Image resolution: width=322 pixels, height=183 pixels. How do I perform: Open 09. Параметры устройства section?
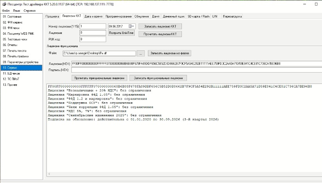pos(21,62)
